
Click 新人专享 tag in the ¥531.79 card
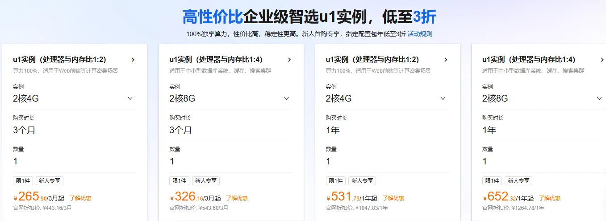[362, 181]
